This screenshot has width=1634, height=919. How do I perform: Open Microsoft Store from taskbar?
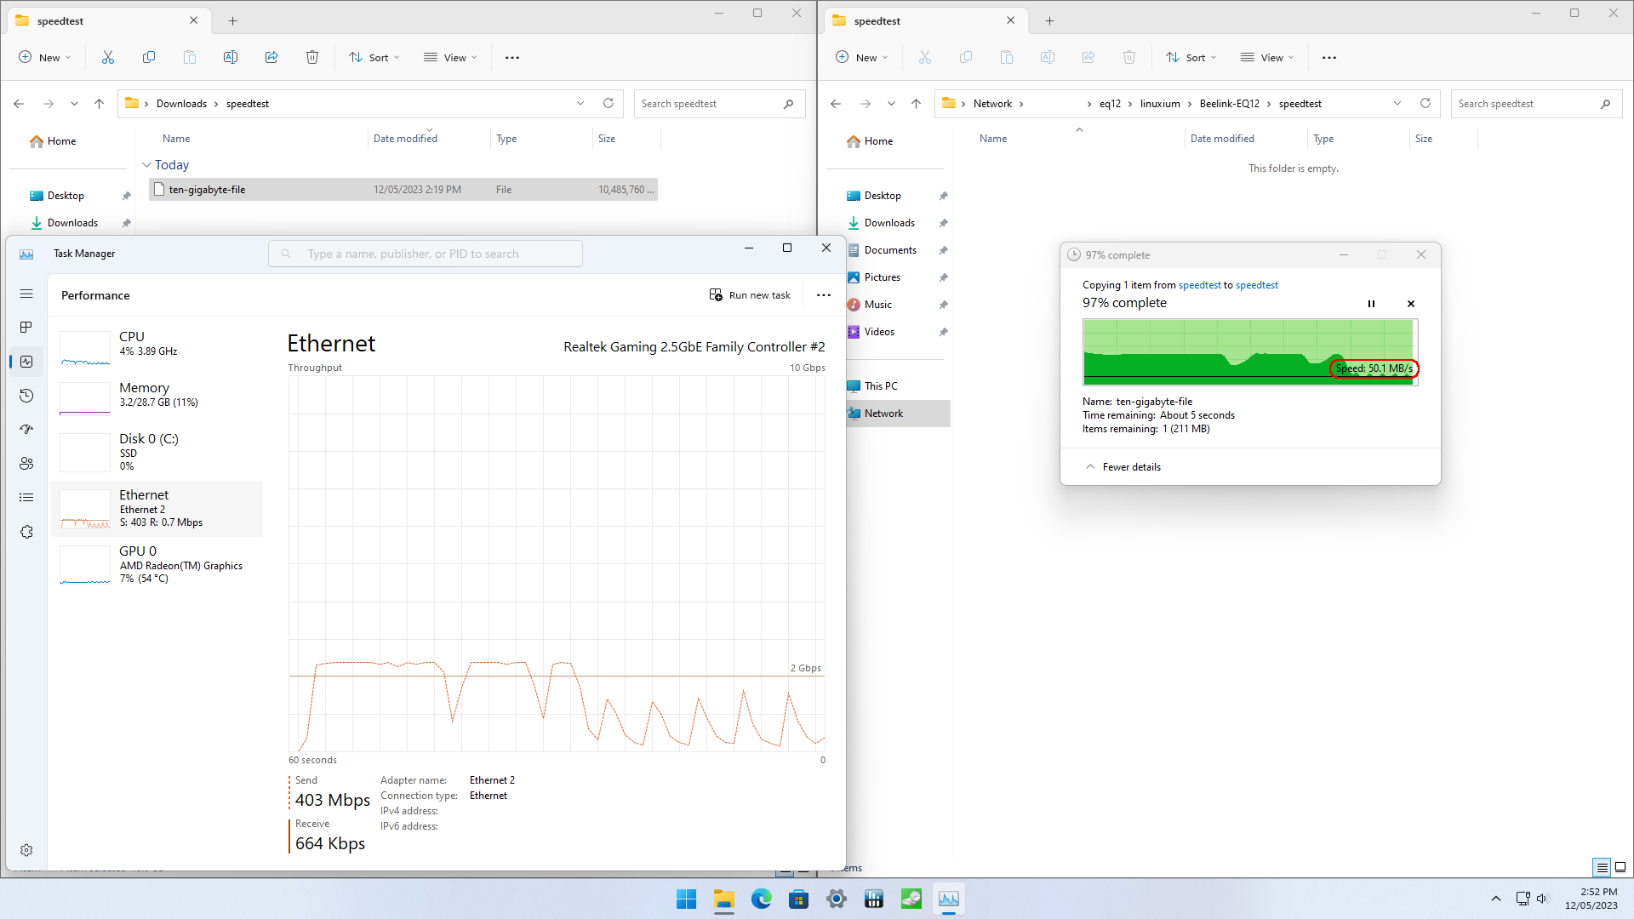(x=798, y=899)
